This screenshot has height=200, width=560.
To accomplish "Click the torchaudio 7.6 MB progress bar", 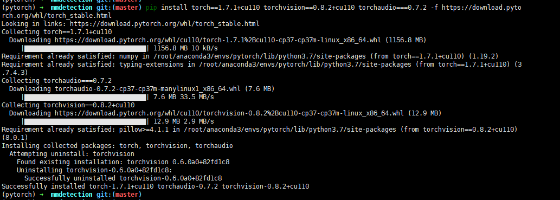I will (86, 97).
